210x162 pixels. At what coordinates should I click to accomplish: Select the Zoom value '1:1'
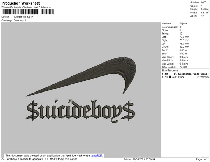203,16
